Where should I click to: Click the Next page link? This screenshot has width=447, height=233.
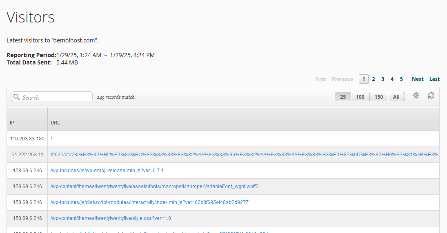418,79
